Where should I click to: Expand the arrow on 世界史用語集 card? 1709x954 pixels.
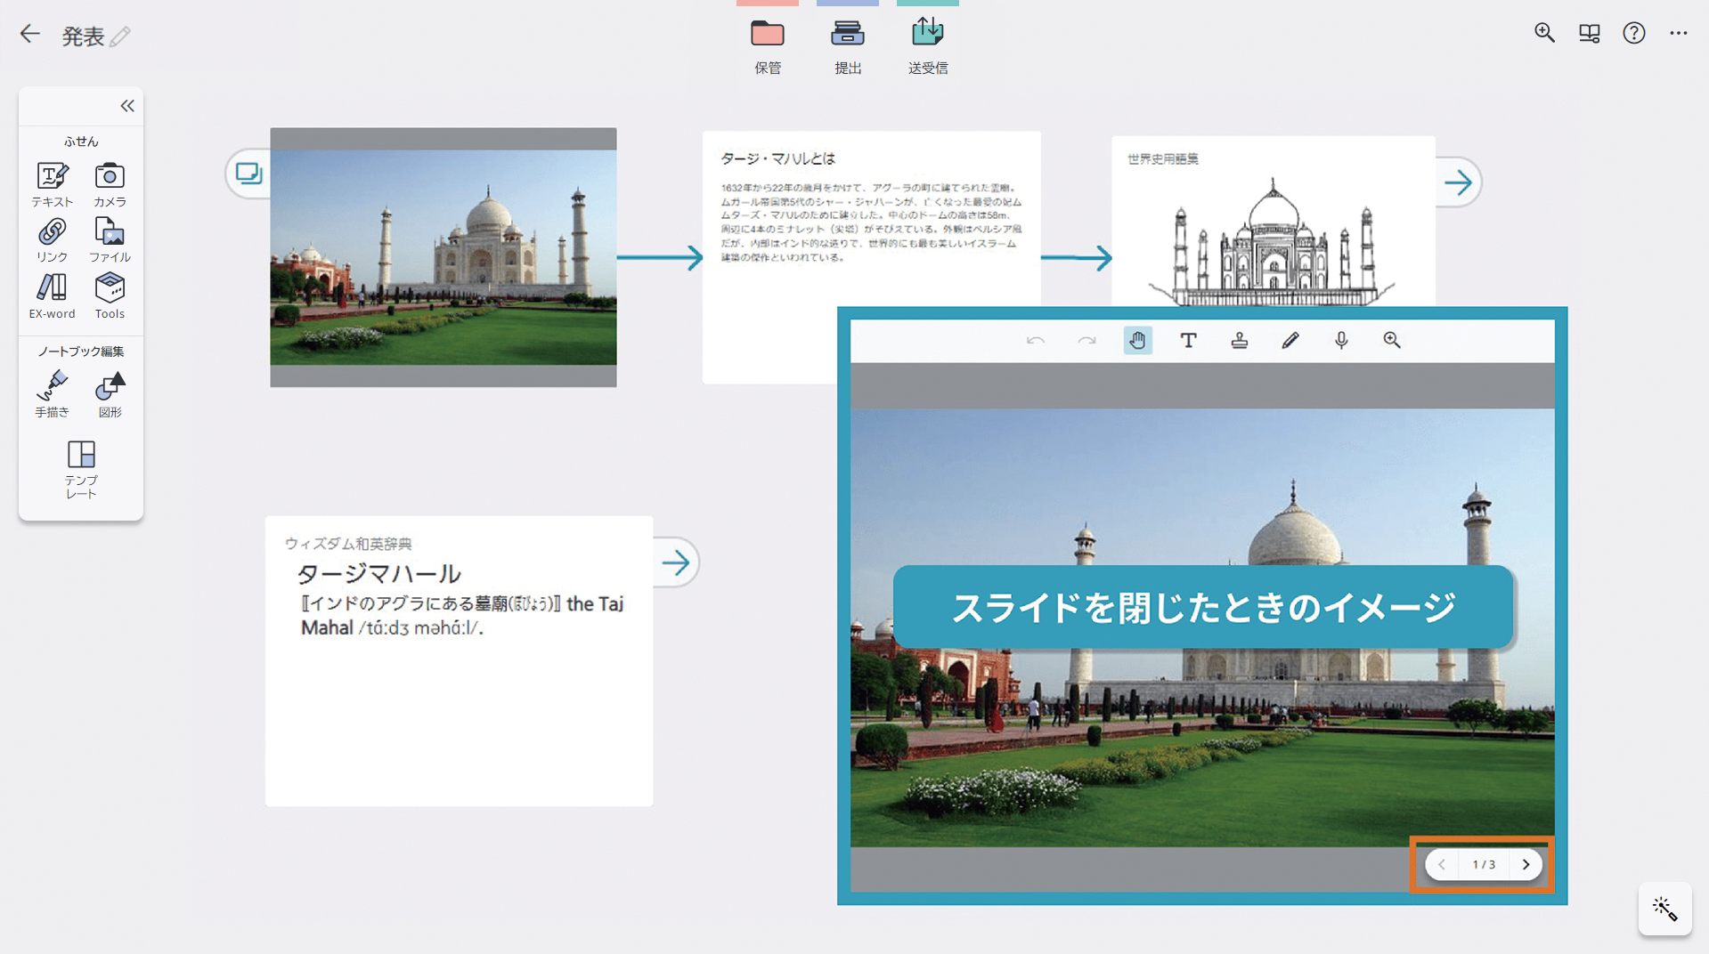coord(1458,183)
